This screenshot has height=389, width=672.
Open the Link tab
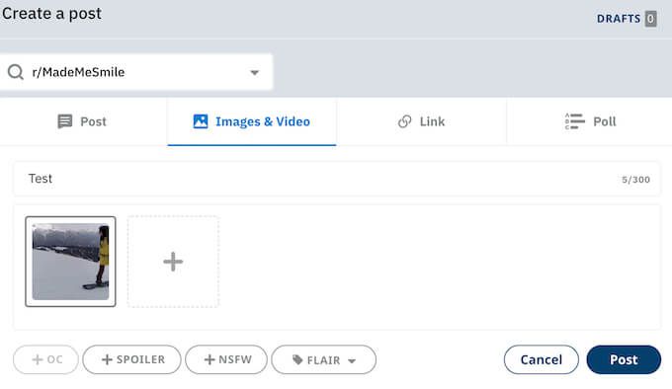pos(421,121)
